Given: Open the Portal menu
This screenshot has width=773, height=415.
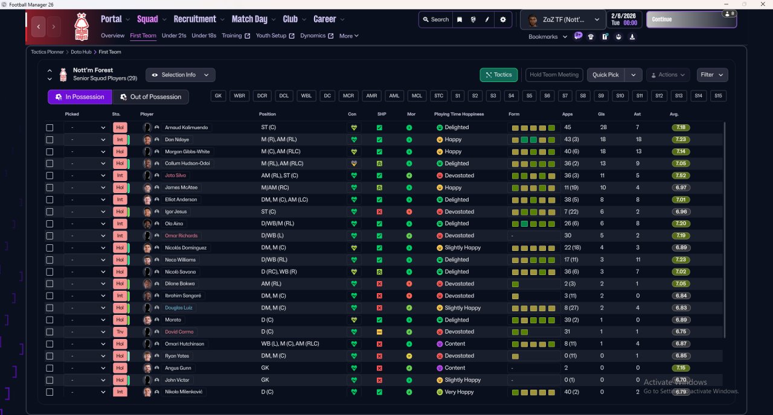Looking at the screenshot, I should pyautogui.click(x=115, y=19).
